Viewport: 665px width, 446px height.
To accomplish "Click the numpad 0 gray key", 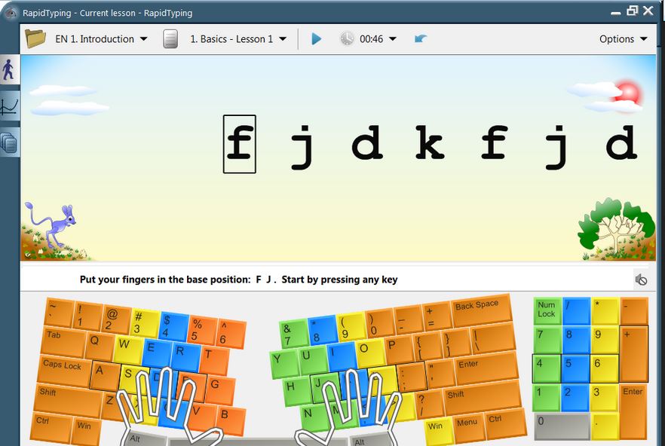I will 562,426.
